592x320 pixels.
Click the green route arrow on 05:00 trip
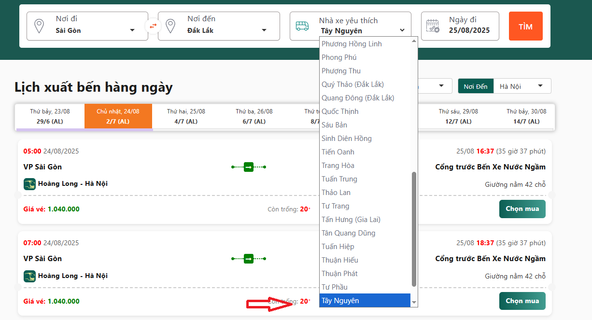pos(249,167)
